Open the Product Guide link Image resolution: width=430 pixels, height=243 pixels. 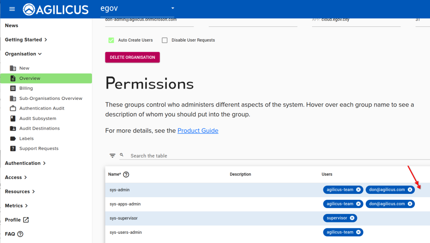(197, 131)
